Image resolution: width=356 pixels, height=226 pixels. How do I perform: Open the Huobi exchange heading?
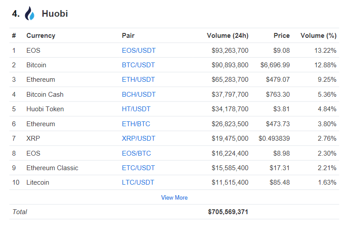tap(55, 14)
